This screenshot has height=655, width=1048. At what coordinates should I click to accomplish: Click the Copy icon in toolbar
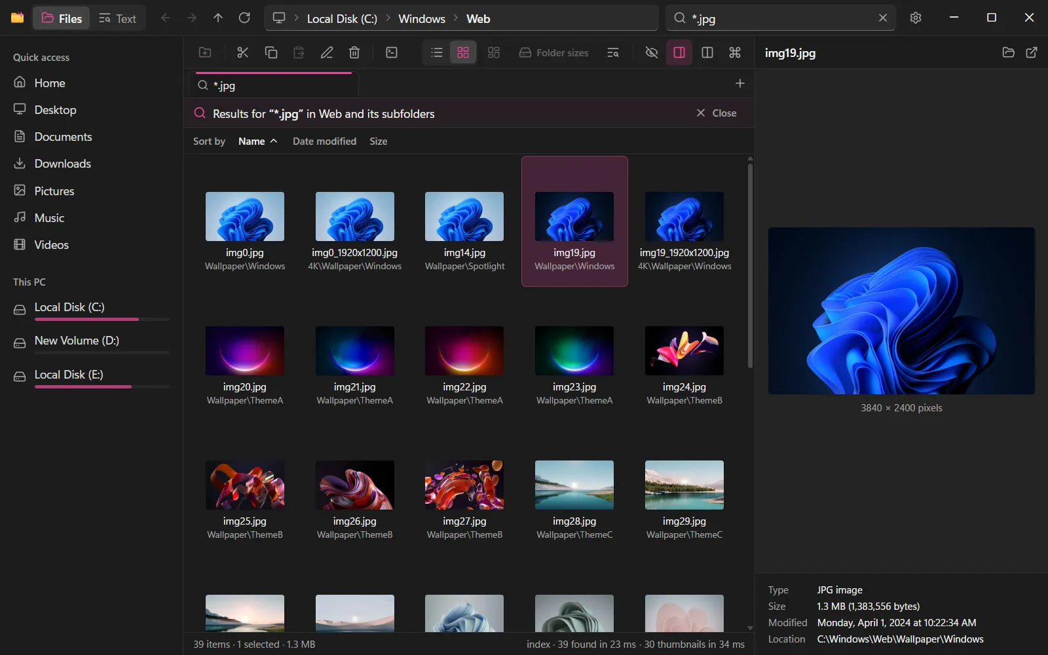pyautogui.click(x=271, y=52)
